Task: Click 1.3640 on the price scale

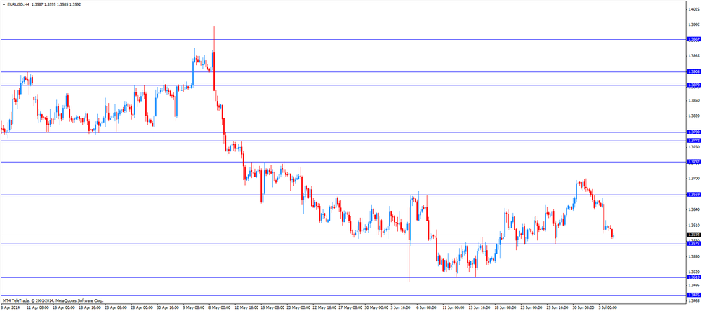Action: click(x=693, y=209)
